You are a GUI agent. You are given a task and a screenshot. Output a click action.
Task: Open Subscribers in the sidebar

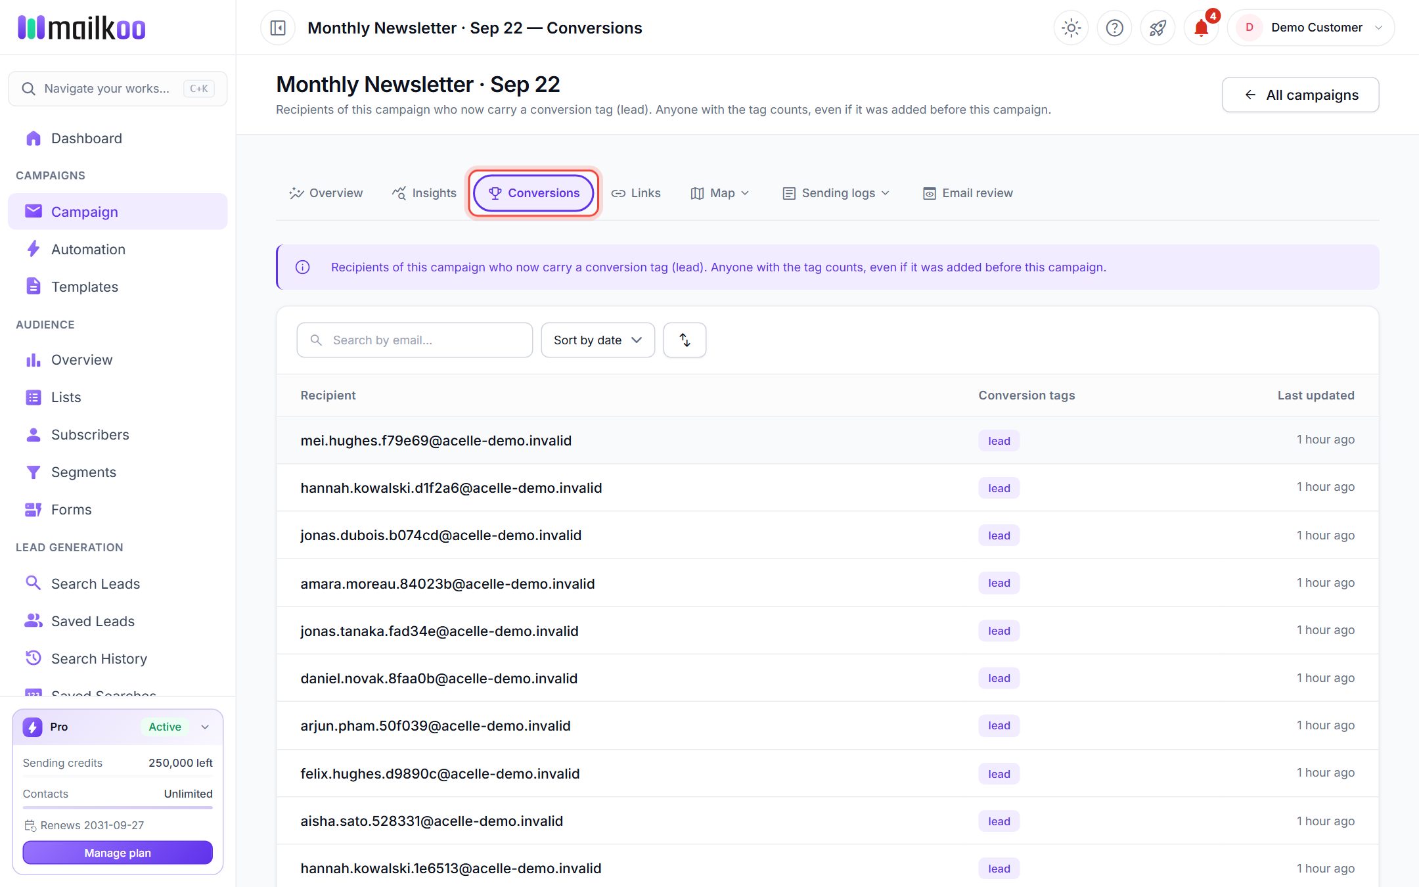click(118, 434)
